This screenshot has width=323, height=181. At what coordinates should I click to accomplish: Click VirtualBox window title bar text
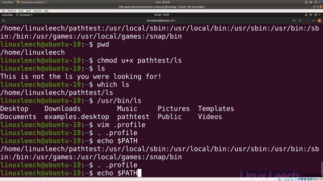point(161,7)
